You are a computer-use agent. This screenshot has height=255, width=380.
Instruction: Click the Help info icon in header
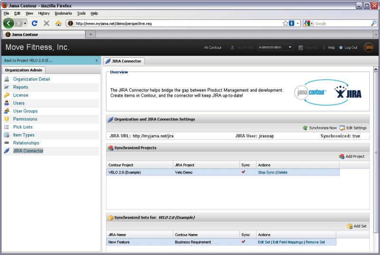324,47
